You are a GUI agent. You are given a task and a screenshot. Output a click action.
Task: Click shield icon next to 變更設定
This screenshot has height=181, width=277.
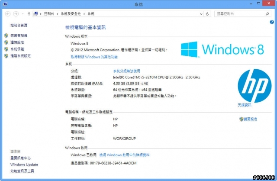point(242,119)
